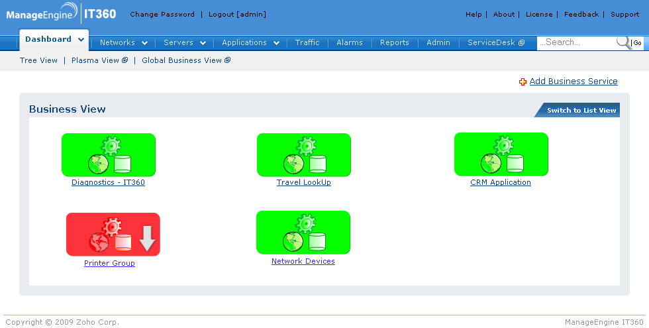
Task: Click the red plus Add Business Service icon
Action: 523,82
